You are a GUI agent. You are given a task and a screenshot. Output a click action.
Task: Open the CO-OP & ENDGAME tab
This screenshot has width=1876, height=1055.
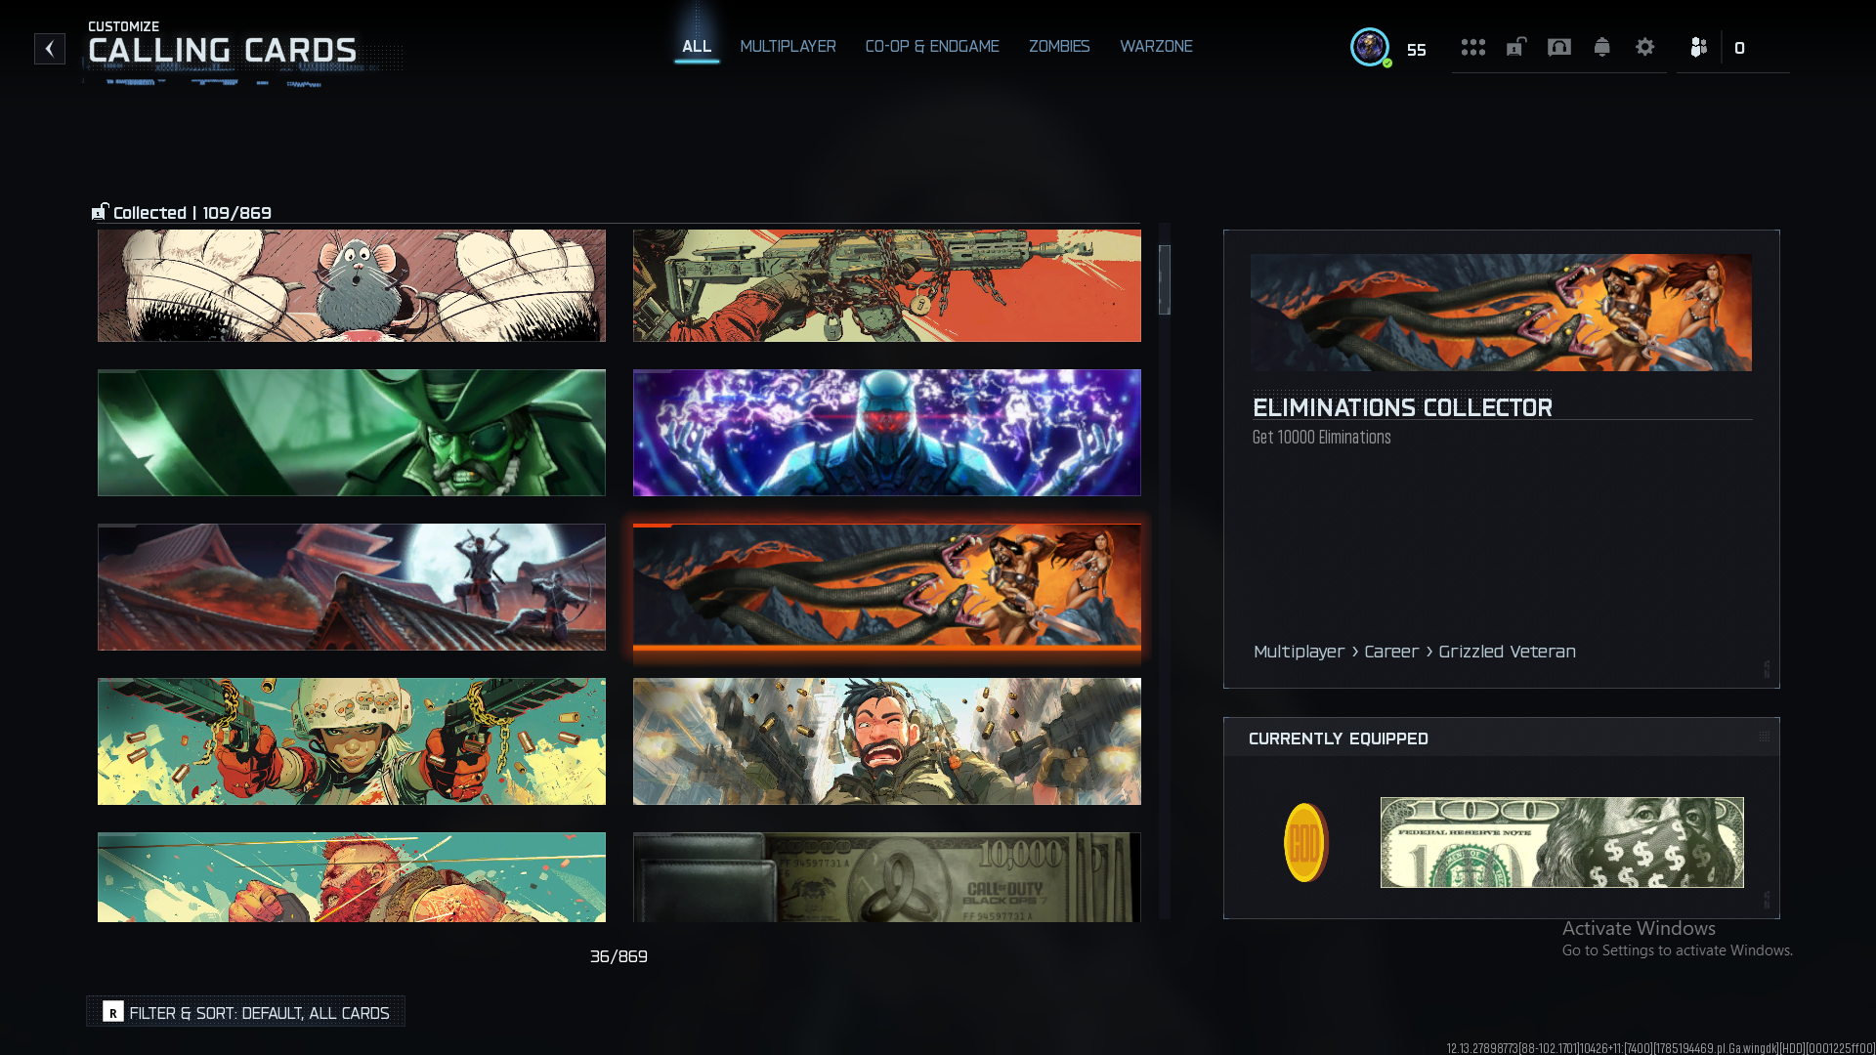pos(932,46)
